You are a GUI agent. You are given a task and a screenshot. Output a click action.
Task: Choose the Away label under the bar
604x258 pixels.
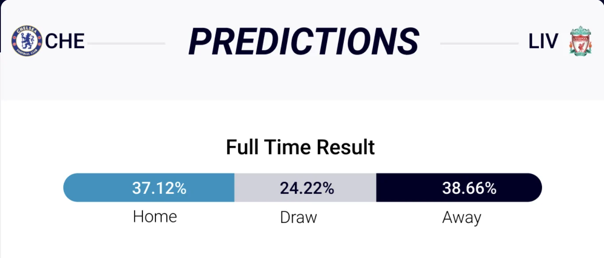click(461, 217)
